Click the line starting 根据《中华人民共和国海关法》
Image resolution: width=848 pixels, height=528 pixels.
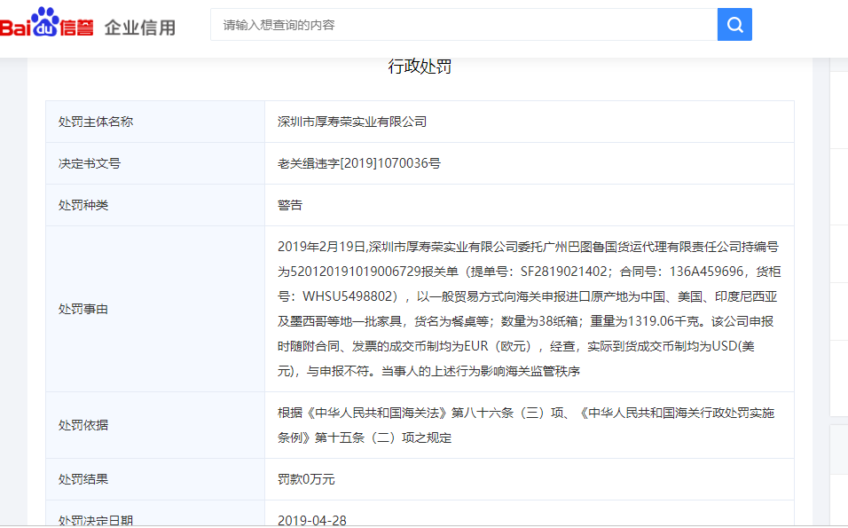pos(526,413)
